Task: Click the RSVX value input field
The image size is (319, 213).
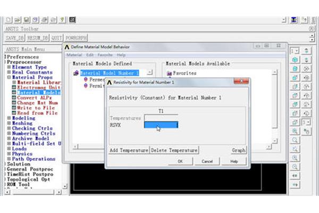Action: [x=161, y=125]
